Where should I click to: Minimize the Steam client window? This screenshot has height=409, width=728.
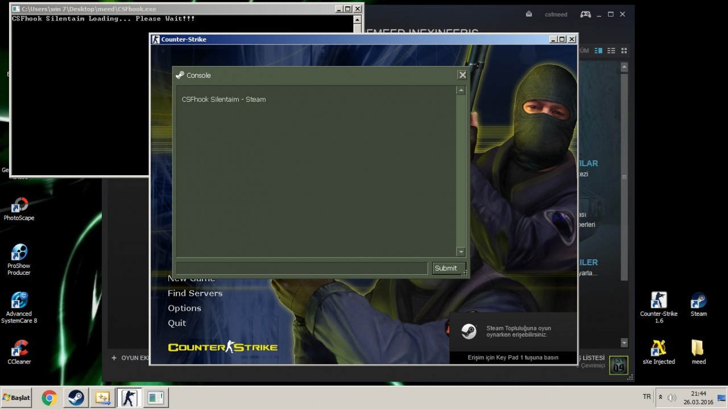599,14
